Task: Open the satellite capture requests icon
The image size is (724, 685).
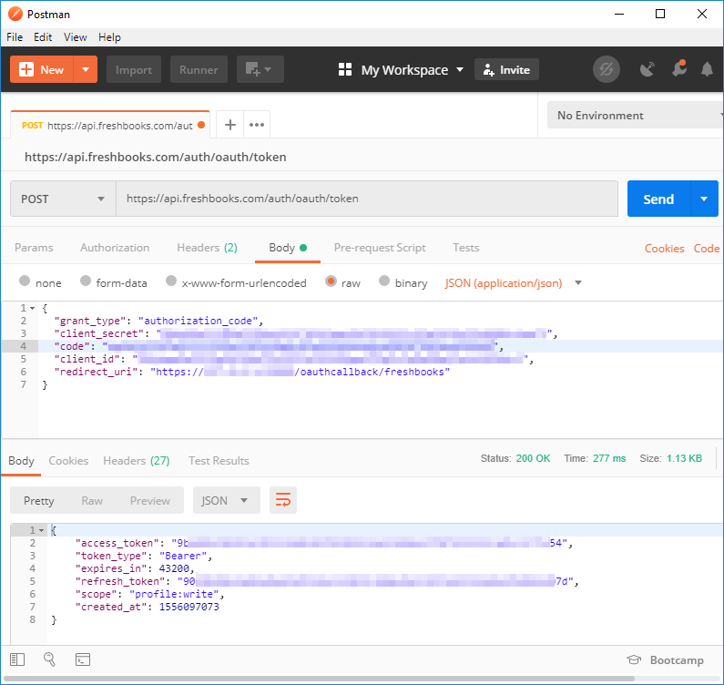Action: click(x=647, y=69)
